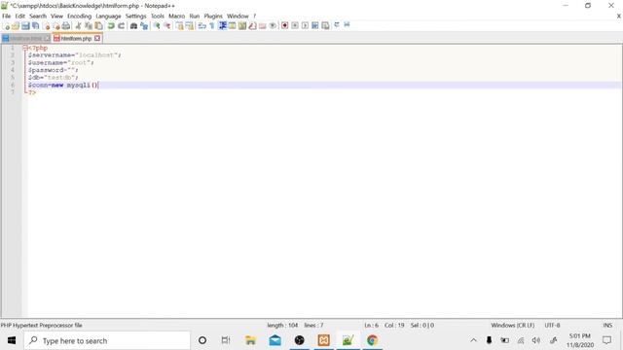
Task: Click the INS status bar indicator
Action: point(607,325)
